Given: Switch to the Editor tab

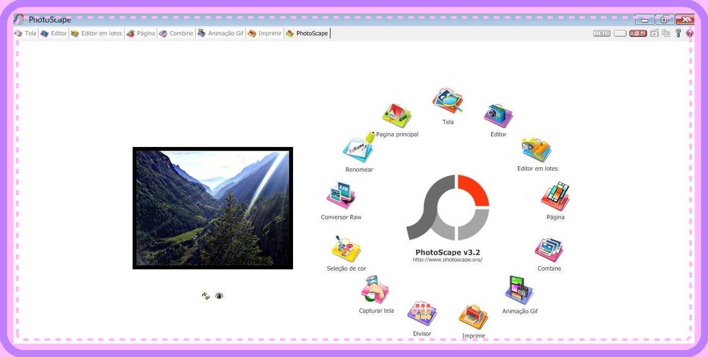Looking at the screenshot, I should [x=53, y=33].
